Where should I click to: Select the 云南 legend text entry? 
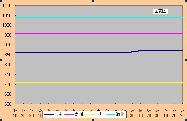tap(58, 115)
